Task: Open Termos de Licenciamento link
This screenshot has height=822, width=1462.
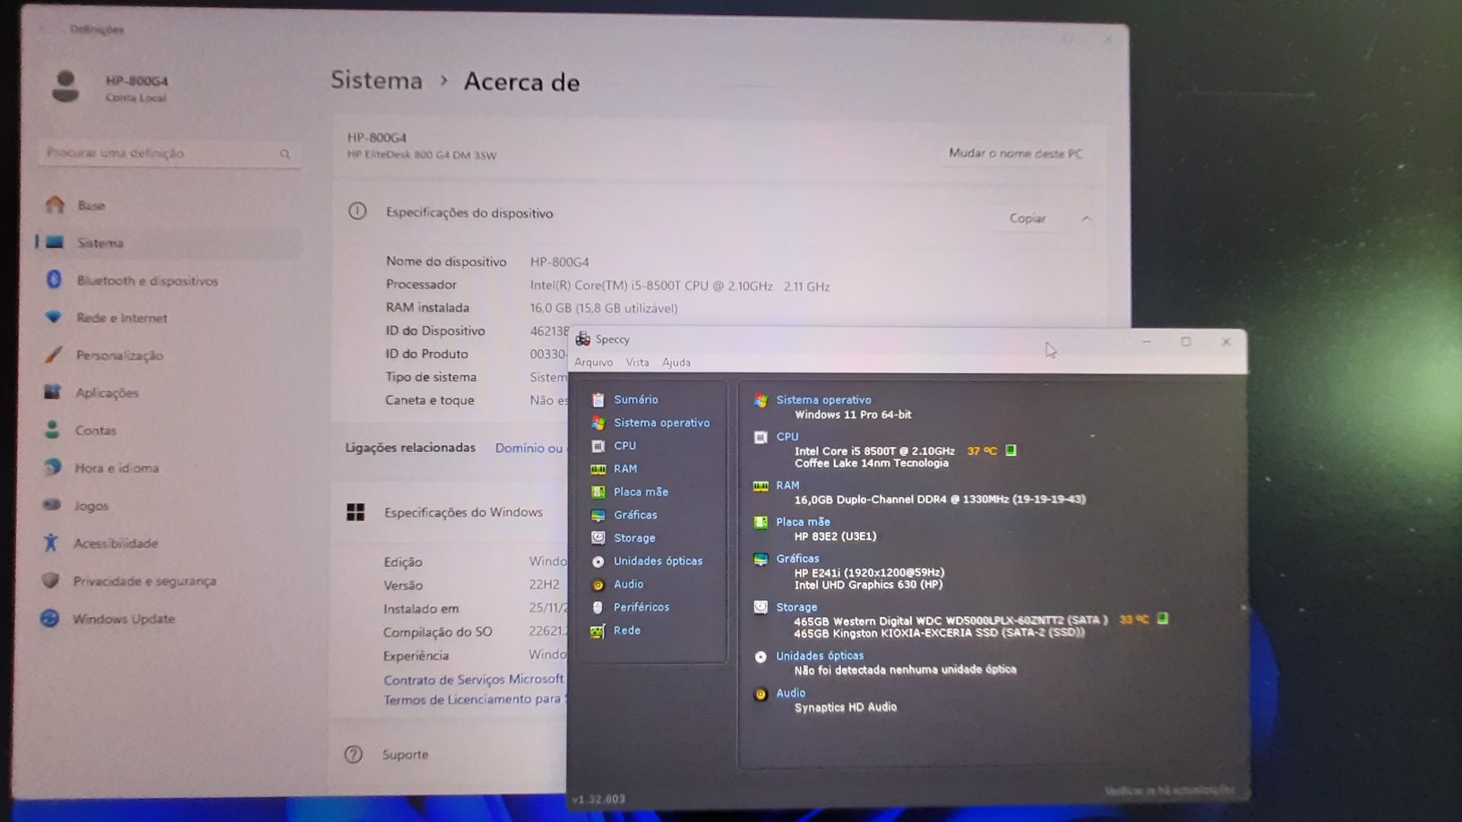Action: 475,699
